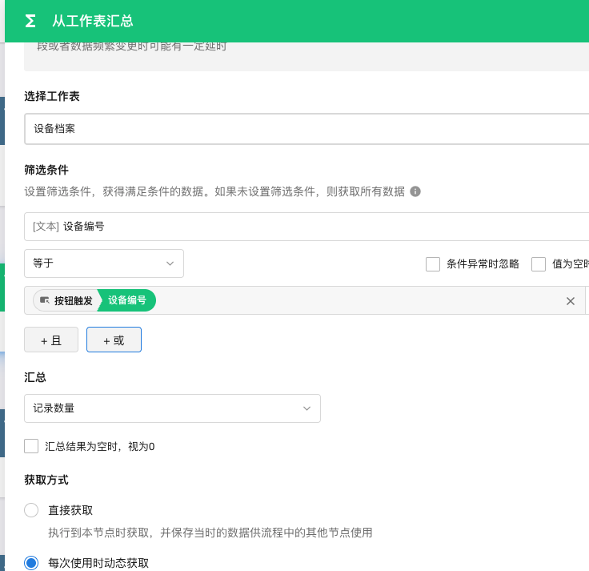Add an AND condition with + 且

51,340
